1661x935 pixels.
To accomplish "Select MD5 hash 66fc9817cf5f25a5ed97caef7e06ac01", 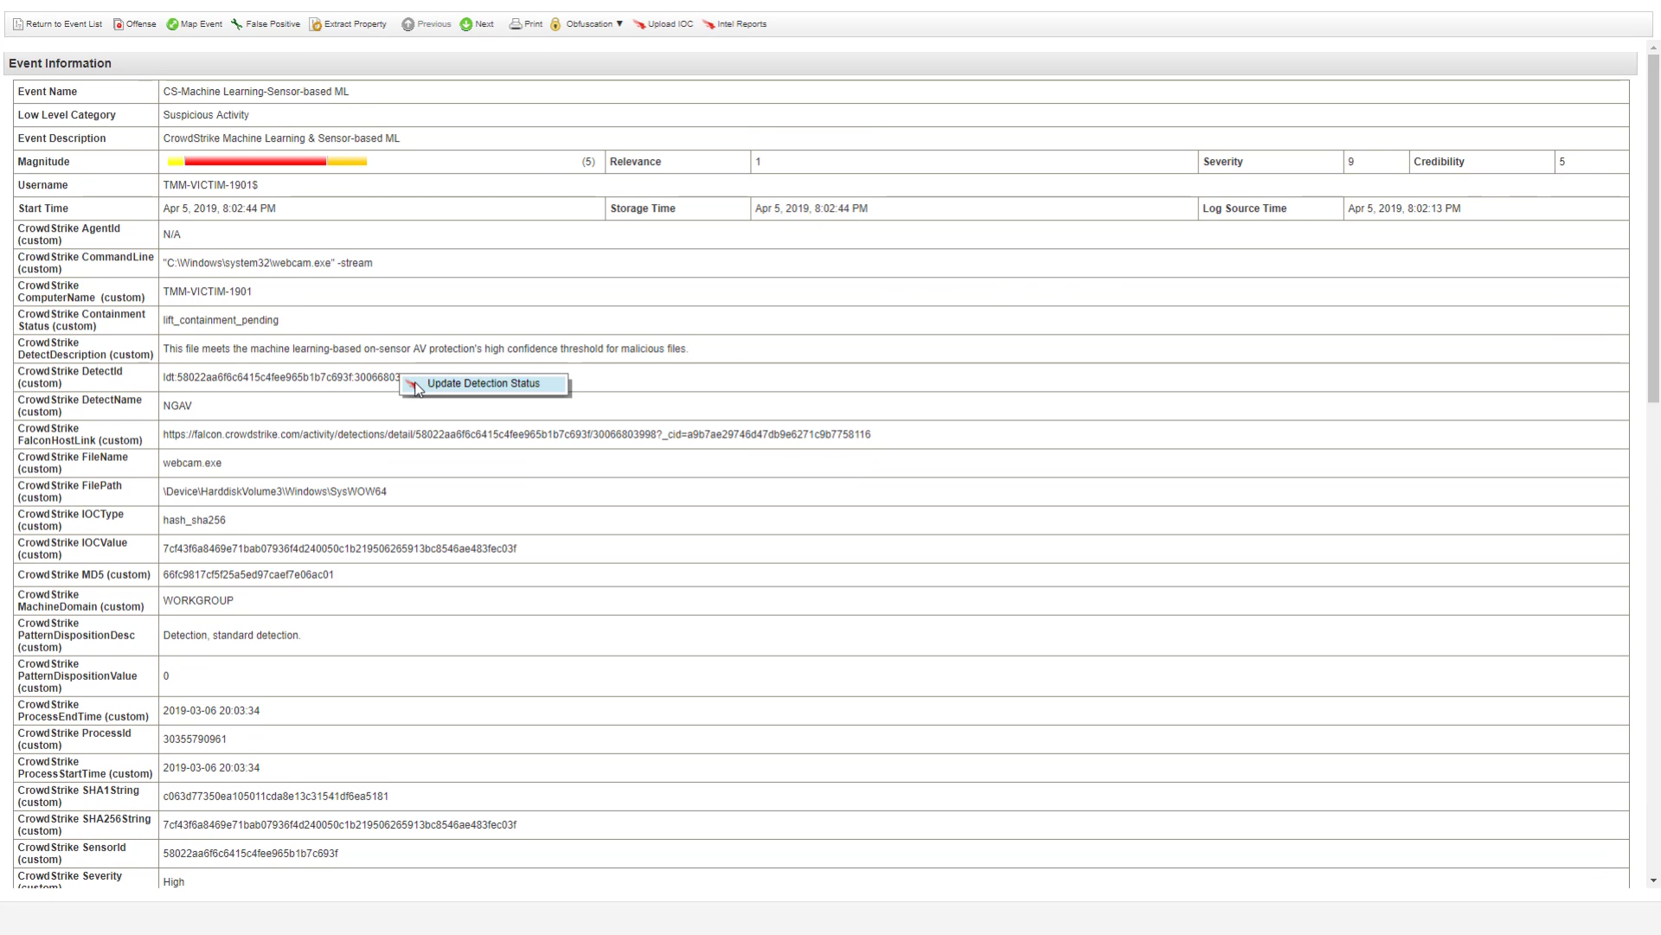I will tap(248, 574).
